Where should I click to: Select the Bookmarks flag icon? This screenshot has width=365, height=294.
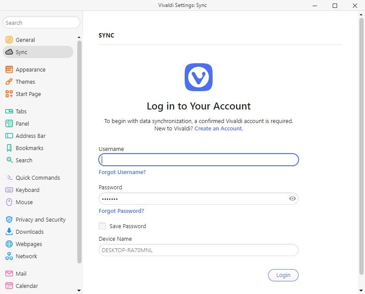9,148
